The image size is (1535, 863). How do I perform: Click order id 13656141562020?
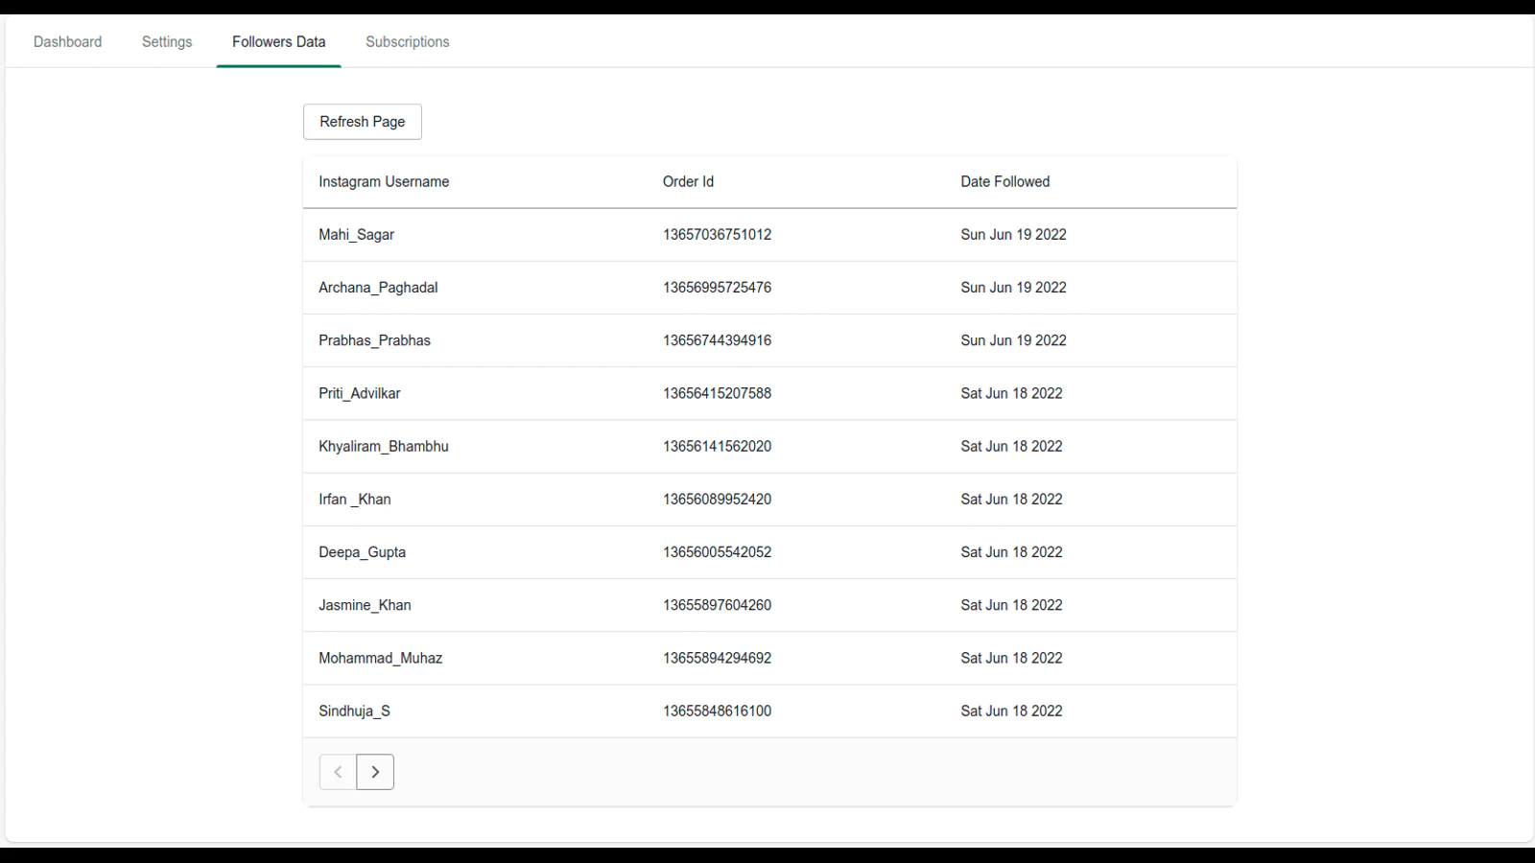tap(717, 446)
